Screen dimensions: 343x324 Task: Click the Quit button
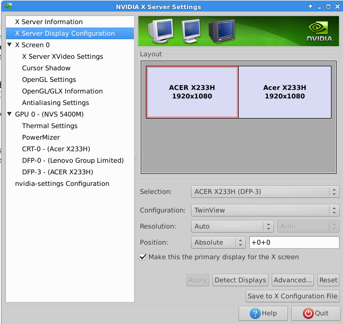(x=315, y=313)
